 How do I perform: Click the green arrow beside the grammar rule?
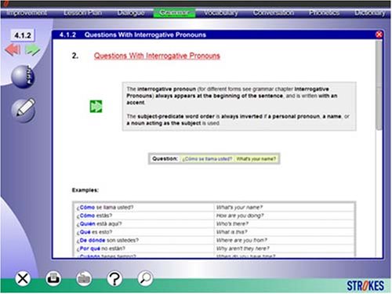coord(96,107)
